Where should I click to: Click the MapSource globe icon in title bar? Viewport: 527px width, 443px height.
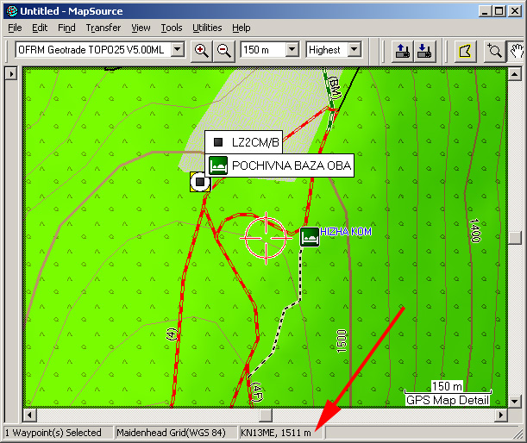(12, 11)
